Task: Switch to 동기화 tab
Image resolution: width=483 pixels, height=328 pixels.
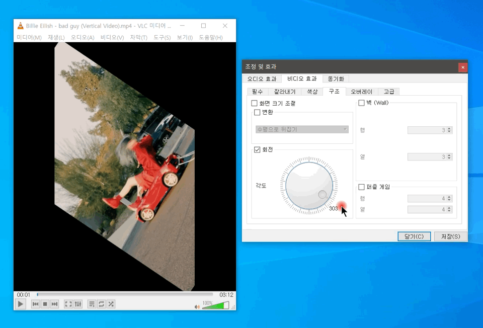Action: (336, 79)
